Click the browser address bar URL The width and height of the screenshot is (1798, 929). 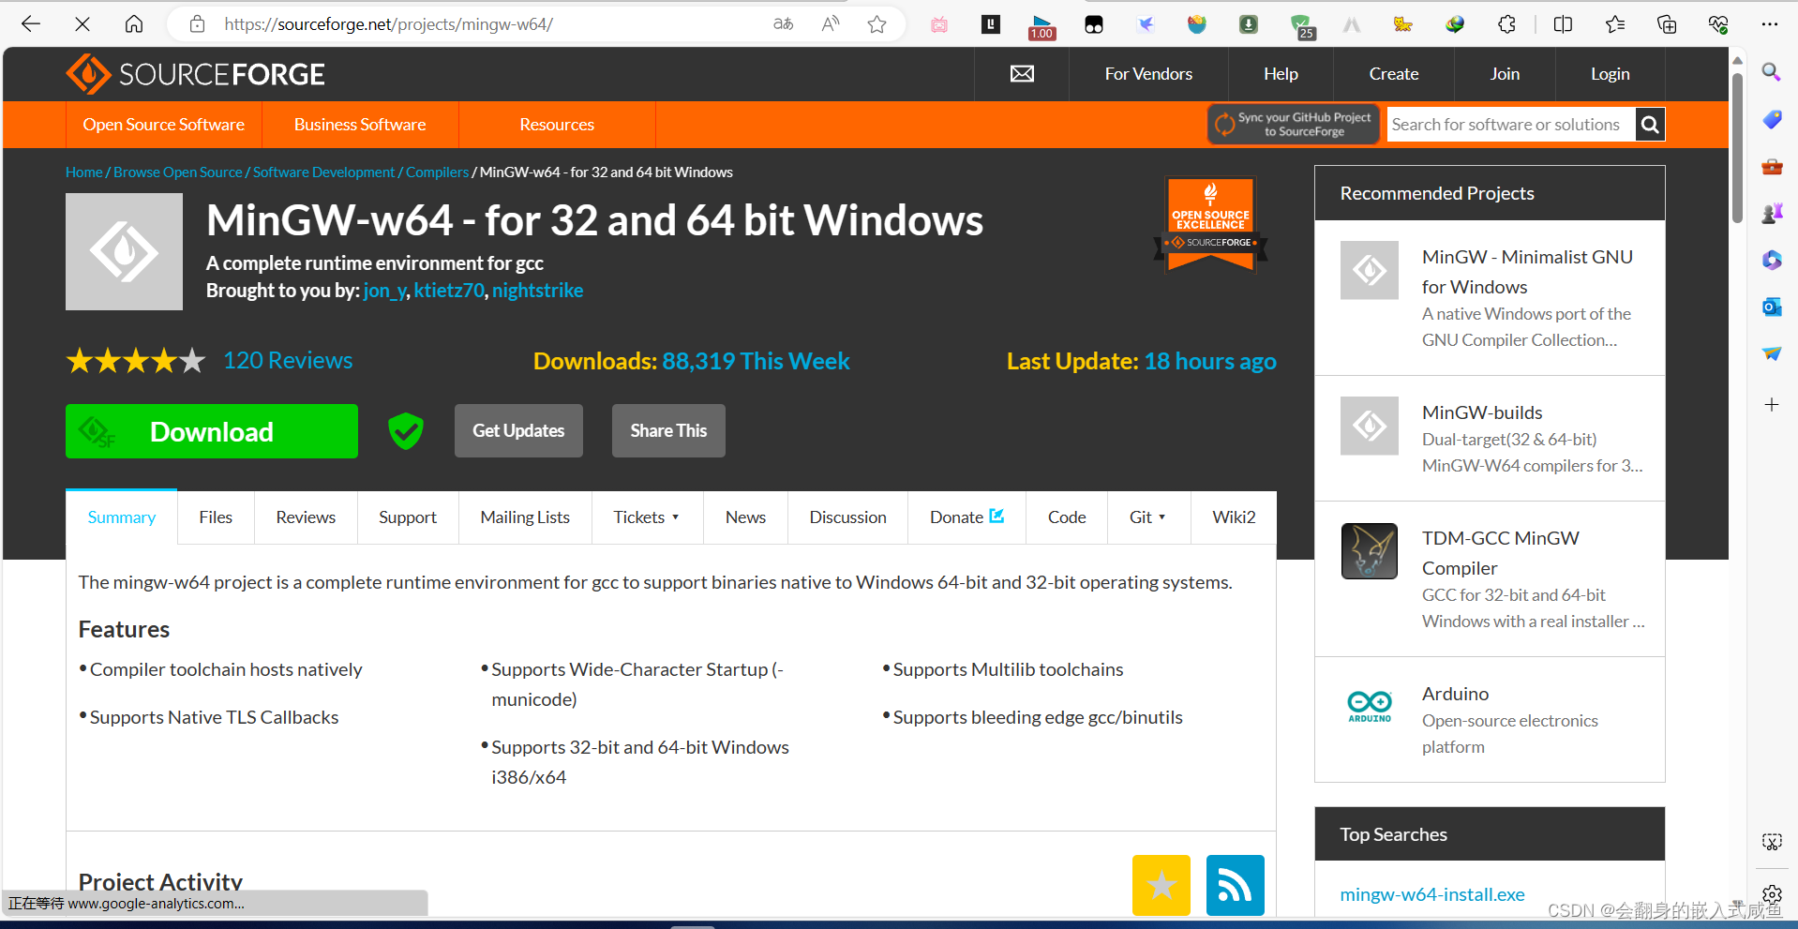click(388, 24)
